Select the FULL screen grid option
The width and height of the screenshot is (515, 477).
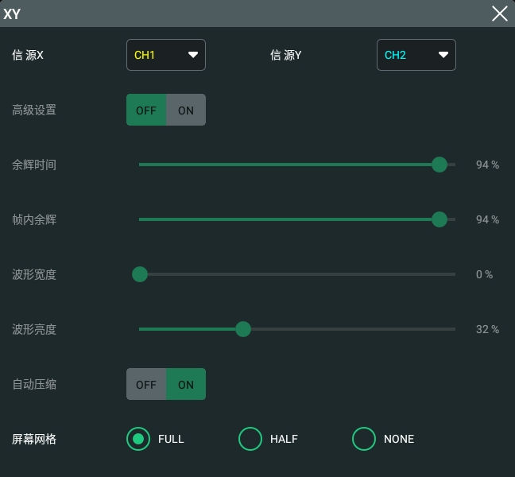pyautogui.click(x=138, y=439)
